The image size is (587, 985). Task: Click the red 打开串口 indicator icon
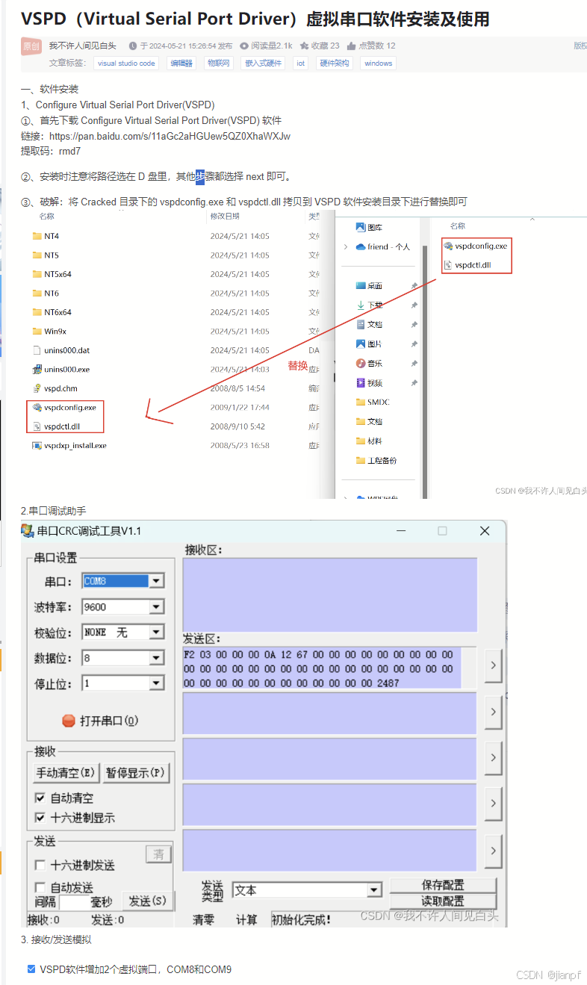pos(69,721)
